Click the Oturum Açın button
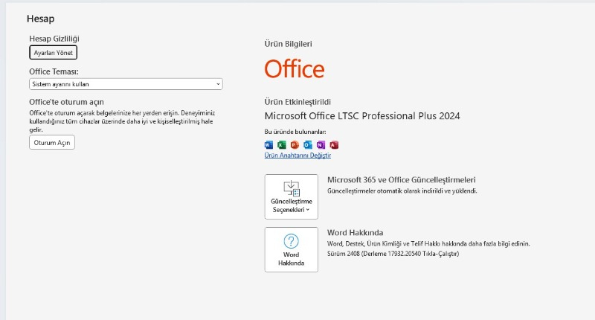Screen dimensions: 595x320 [x=52, y=142]
